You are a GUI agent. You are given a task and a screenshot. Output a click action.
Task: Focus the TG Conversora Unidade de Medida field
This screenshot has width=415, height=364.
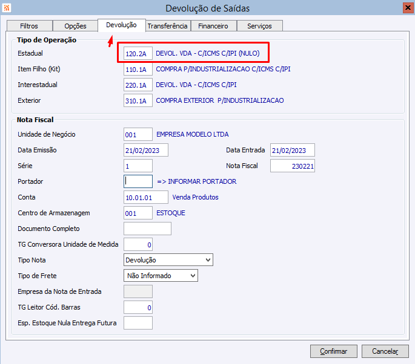138,244
